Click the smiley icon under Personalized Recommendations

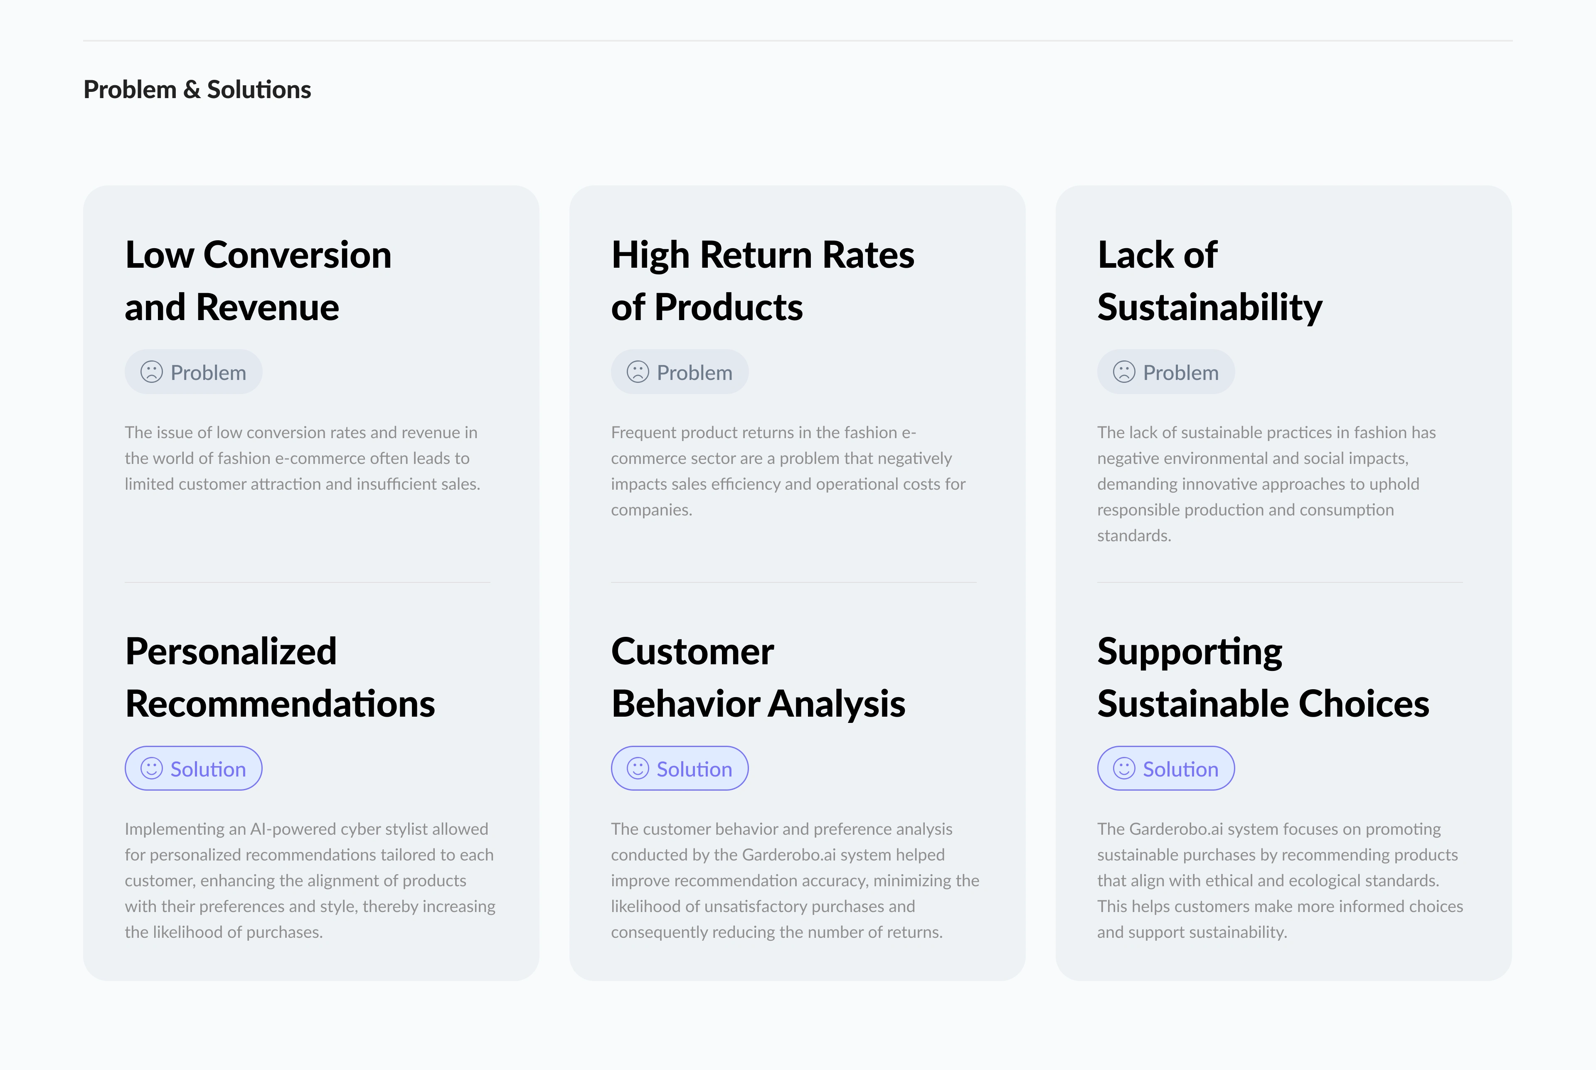pyautogui.click(x=151, y=768)
